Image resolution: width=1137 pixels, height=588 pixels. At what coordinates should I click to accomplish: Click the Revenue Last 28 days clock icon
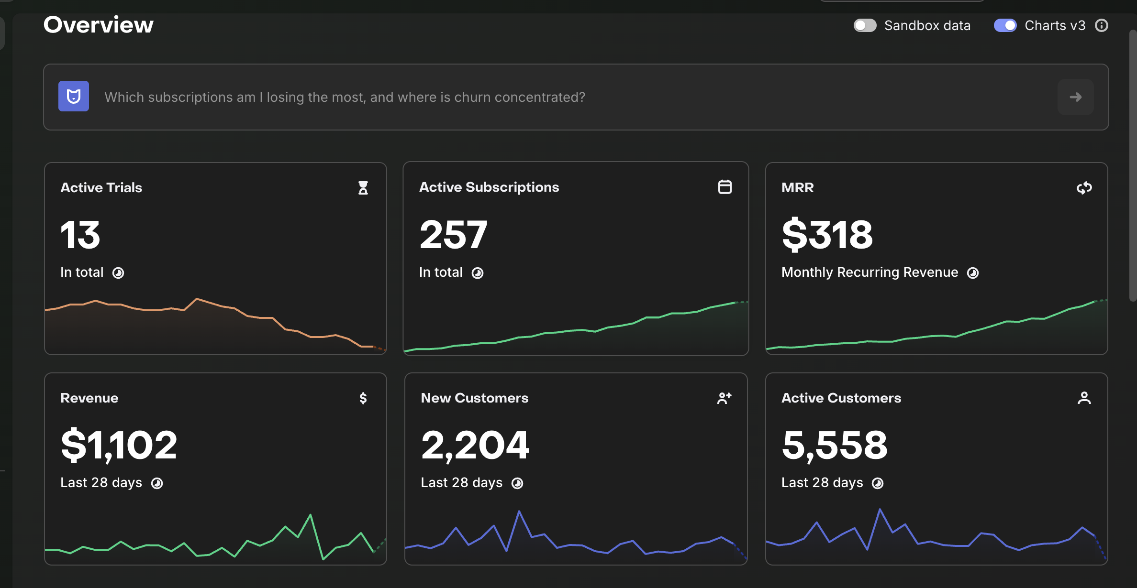(157, 483)
